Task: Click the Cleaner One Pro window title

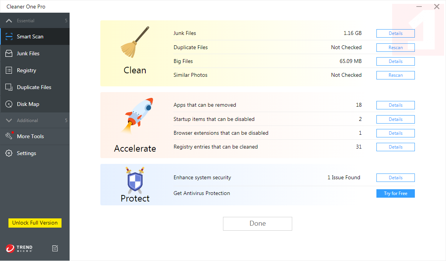Action: coord(26,7)
